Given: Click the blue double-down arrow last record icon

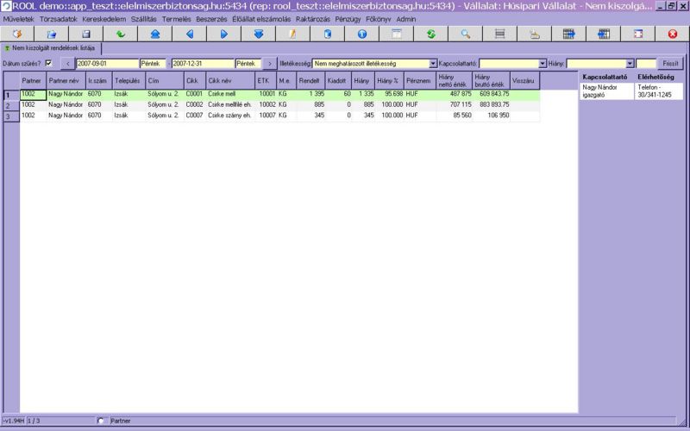Looking at the screenshot, I should point(259,34).
